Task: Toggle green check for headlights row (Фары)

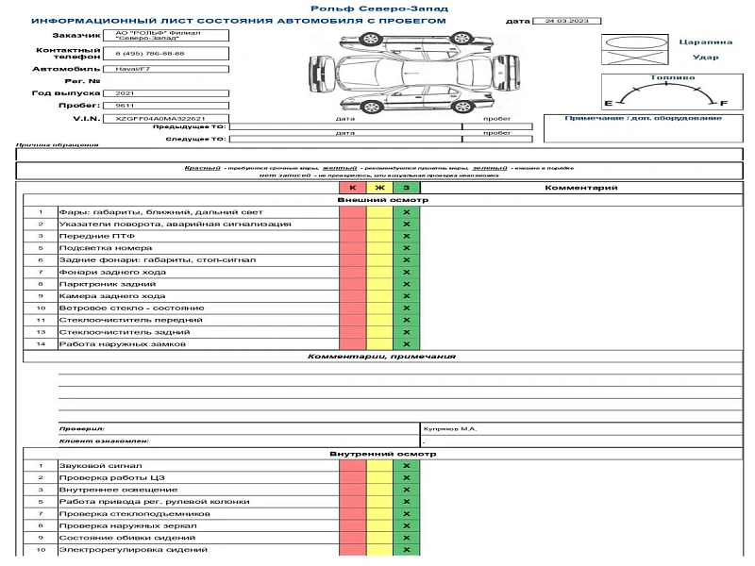Action: [x=406, y=212]
